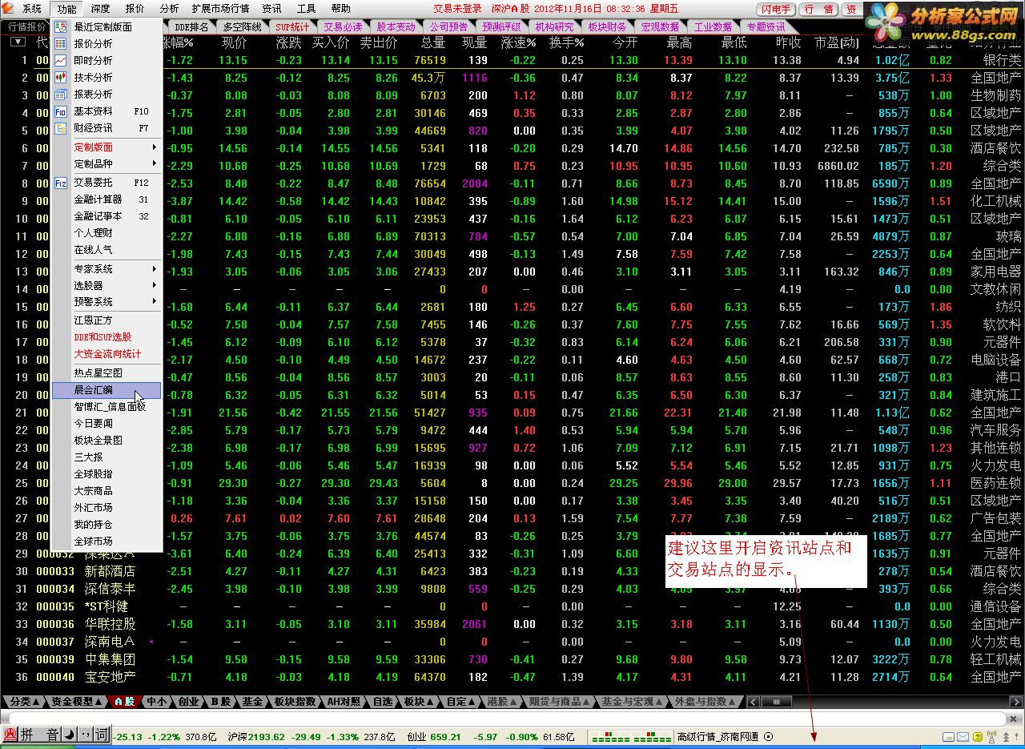Image resolution: width=1025 pixels, height=749 pixels.
Task: Expand the 预警系统 submenu
Action: (x=107, y=302)
